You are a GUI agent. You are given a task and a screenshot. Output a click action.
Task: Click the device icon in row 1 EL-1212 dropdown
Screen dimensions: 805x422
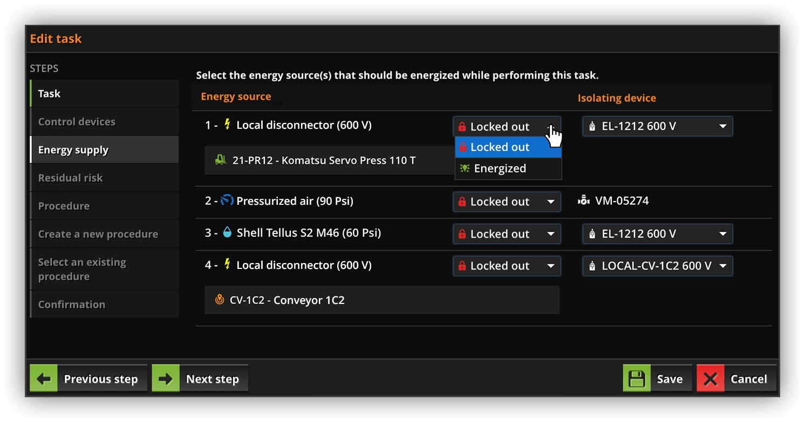click(x=592, y=126)
